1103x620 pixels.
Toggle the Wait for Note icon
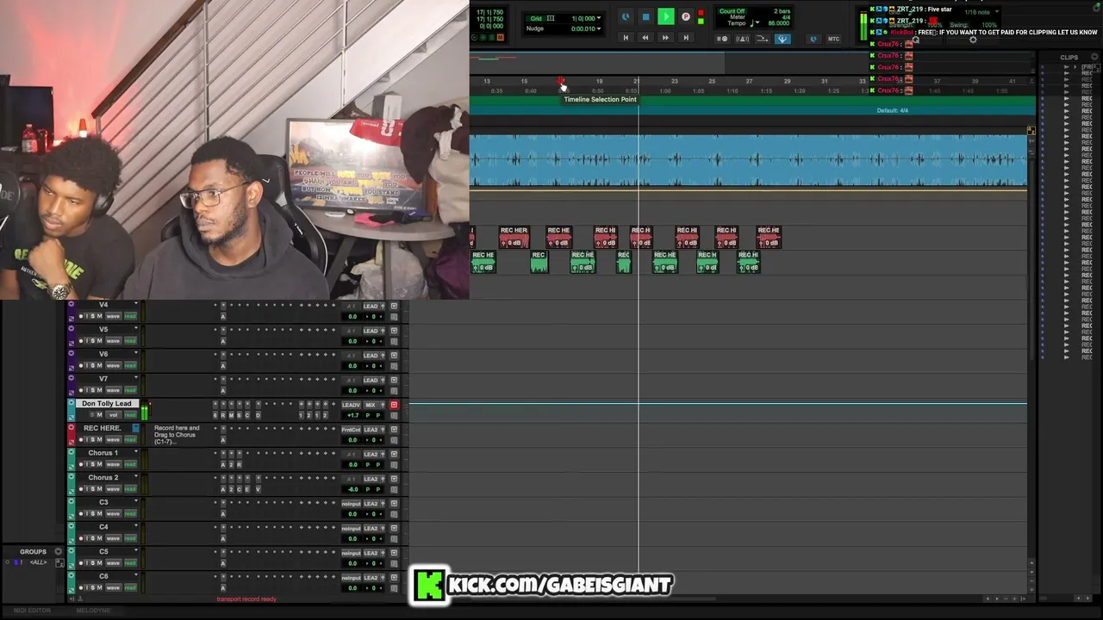click(723, 39)
